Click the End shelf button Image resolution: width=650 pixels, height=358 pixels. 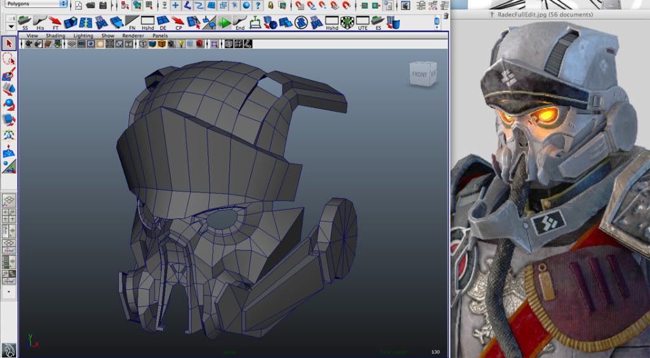pyautogui.click(x=239, y=23)
